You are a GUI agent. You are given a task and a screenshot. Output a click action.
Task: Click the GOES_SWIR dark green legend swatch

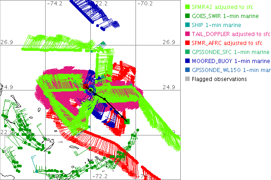click(187, 16)
